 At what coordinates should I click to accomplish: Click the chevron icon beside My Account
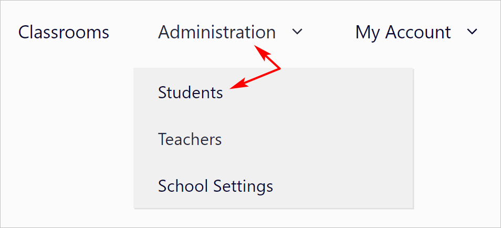[x=472, y=32]
